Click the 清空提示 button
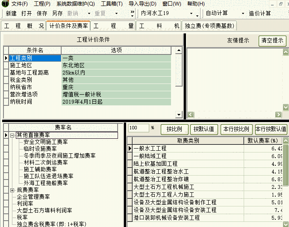289x227 pixels. (272, 41)
